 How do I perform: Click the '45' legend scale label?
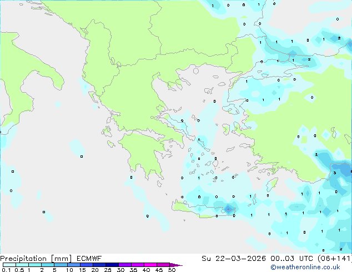(159, 270)
